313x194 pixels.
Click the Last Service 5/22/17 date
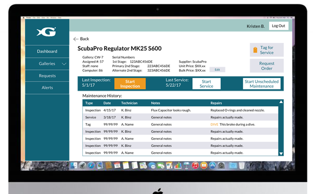(173, 85)
